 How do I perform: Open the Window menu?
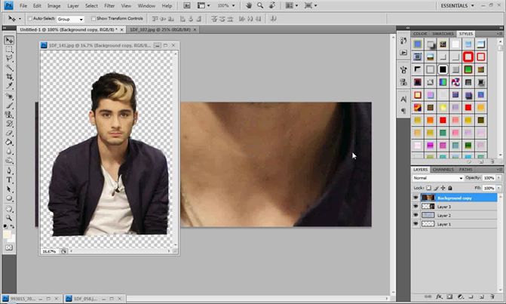click(x=146, y=6)
